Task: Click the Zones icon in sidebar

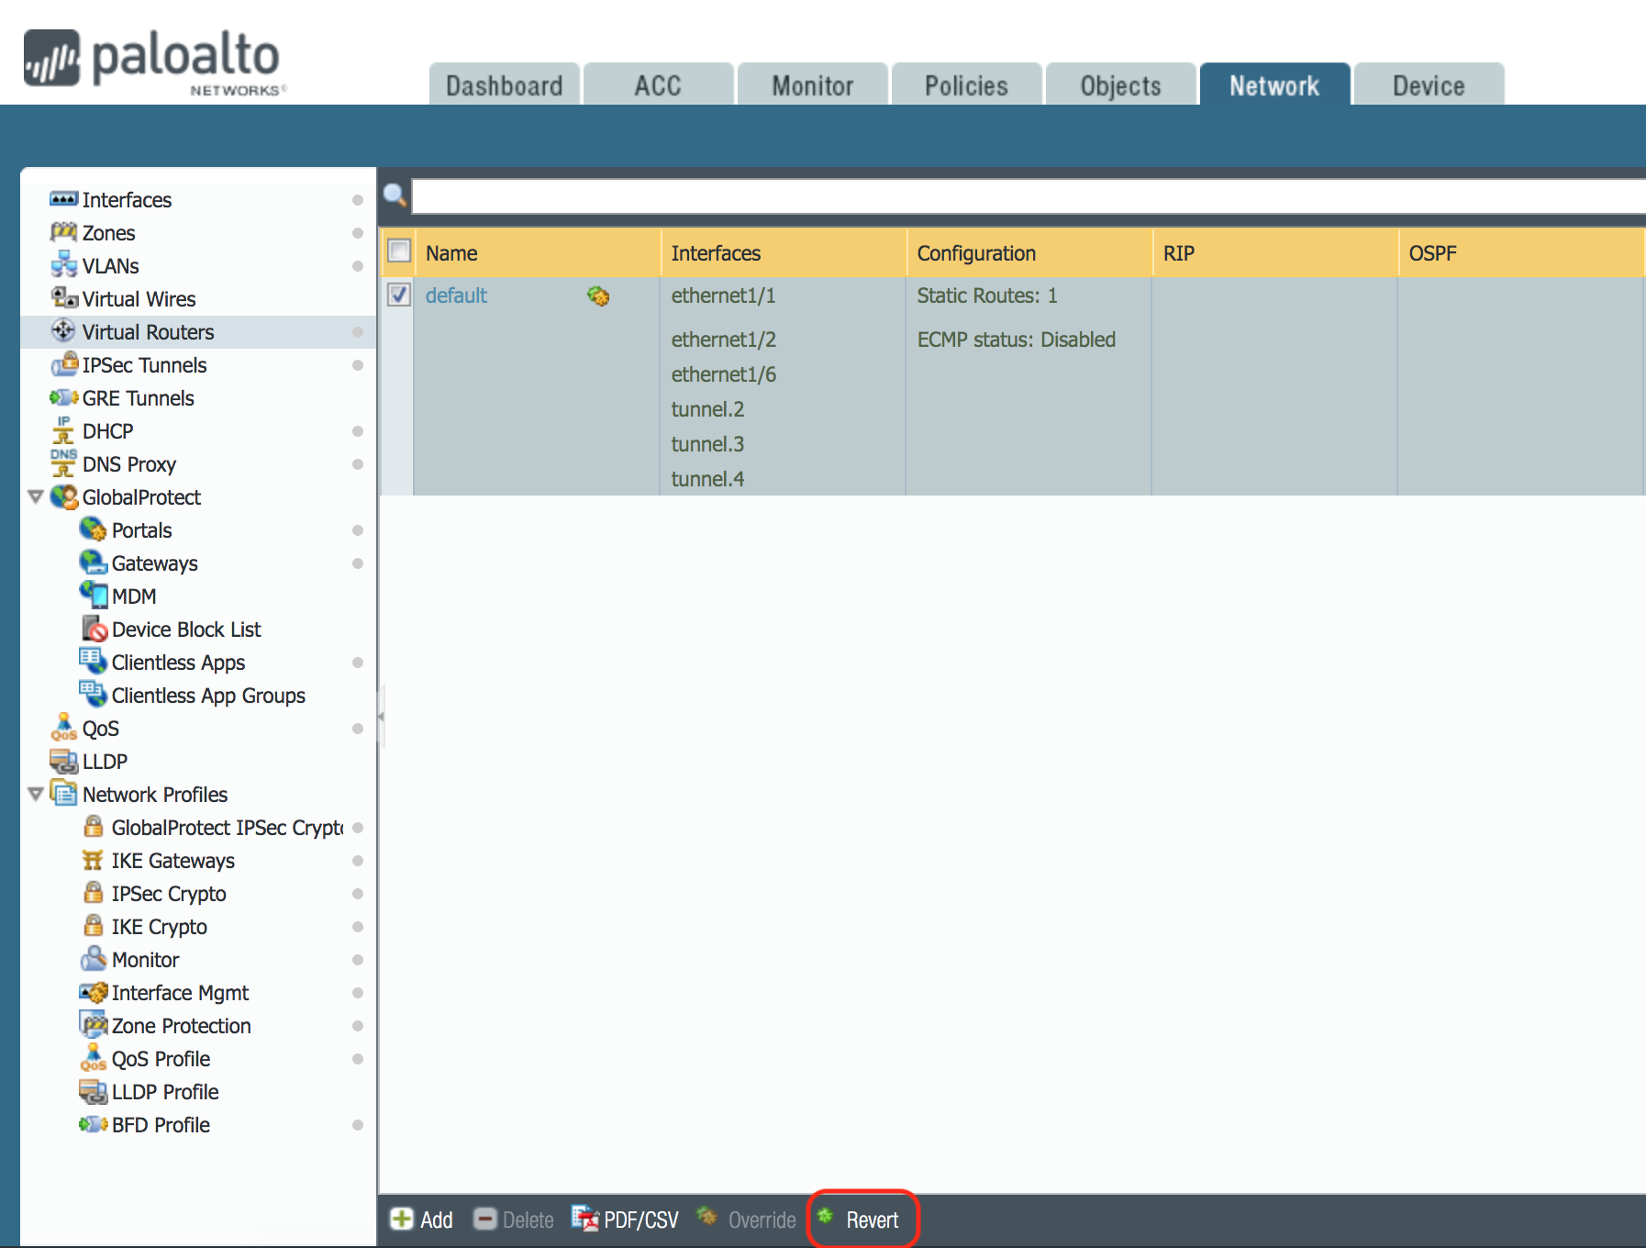Action: point(63,232)
